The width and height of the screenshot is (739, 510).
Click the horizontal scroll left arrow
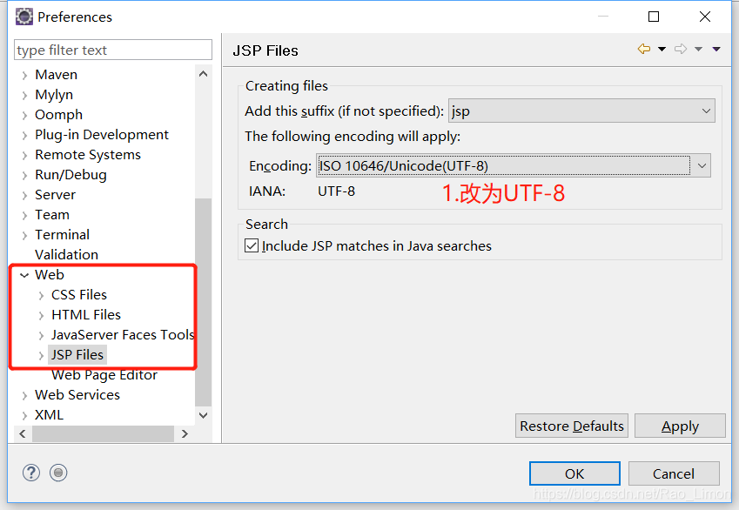click(23, 433)
